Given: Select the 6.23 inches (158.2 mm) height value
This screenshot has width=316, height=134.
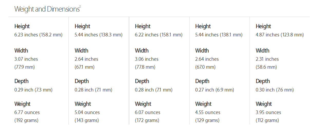Looking at the screenshot, I should (x=38, y=35).
